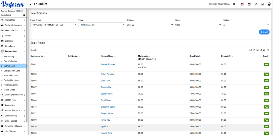Open Print Marksheet sidebar item
Screen dimensions: 273x135
11,85
